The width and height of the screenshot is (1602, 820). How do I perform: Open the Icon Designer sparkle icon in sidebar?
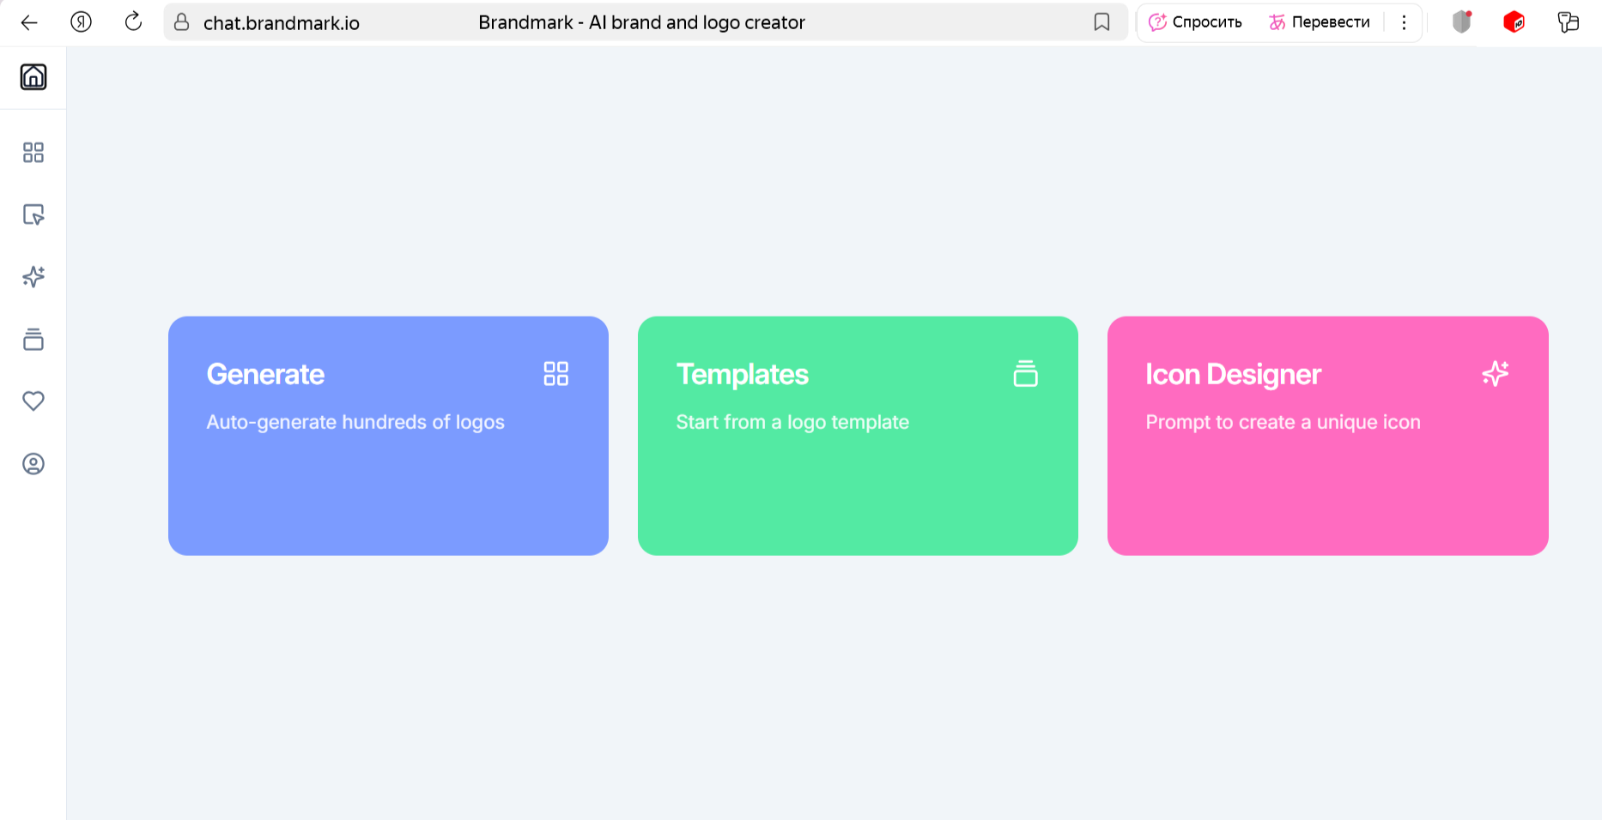tap(33, 277)
